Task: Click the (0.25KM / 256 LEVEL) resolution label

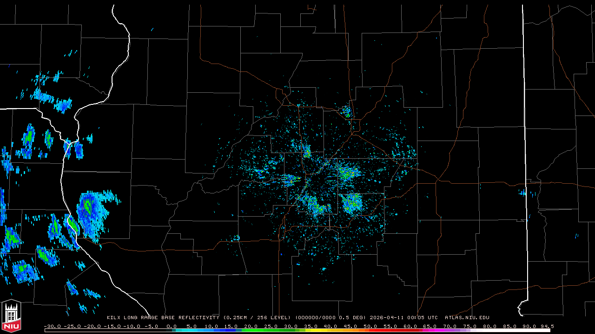Action: point(257,318)
